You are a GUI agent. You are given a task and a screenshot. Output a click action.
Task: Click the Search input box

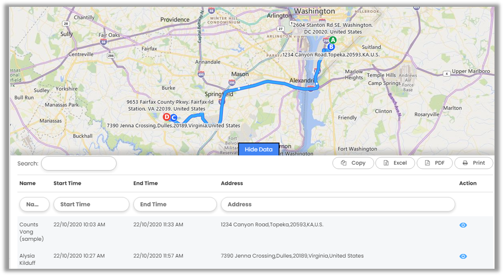(x=79, y=163)
